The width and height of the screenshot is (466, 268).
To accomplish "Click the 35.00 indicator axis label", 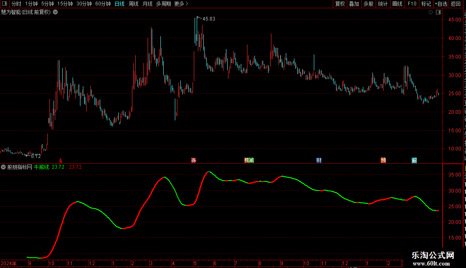I will tap(454, 175).
